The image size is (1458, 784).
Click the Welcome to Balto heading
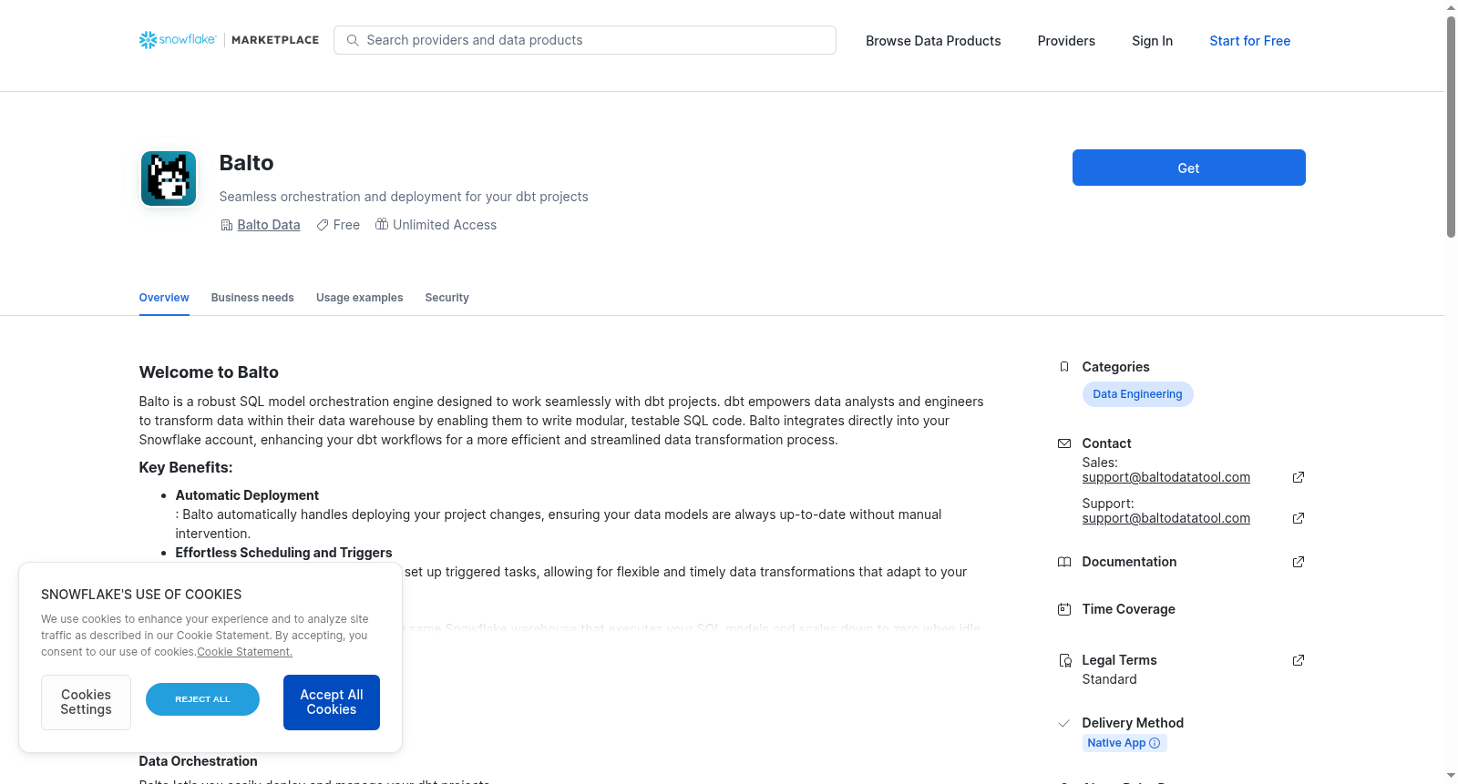(x=209, y=372)
